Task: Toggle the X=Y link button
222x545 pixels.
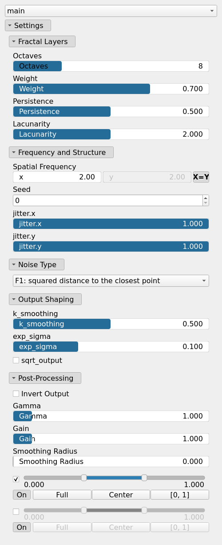Action: click(x=201, y=177)
